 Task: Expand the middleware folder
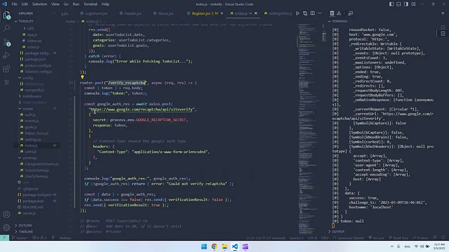coord(32,96)
